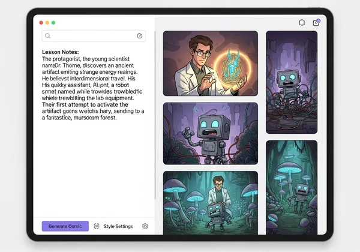This screenshot has height=252, width=360.
Task: Click the text 'a fantastica, mursooom forest.'
Action: point(79,118)
